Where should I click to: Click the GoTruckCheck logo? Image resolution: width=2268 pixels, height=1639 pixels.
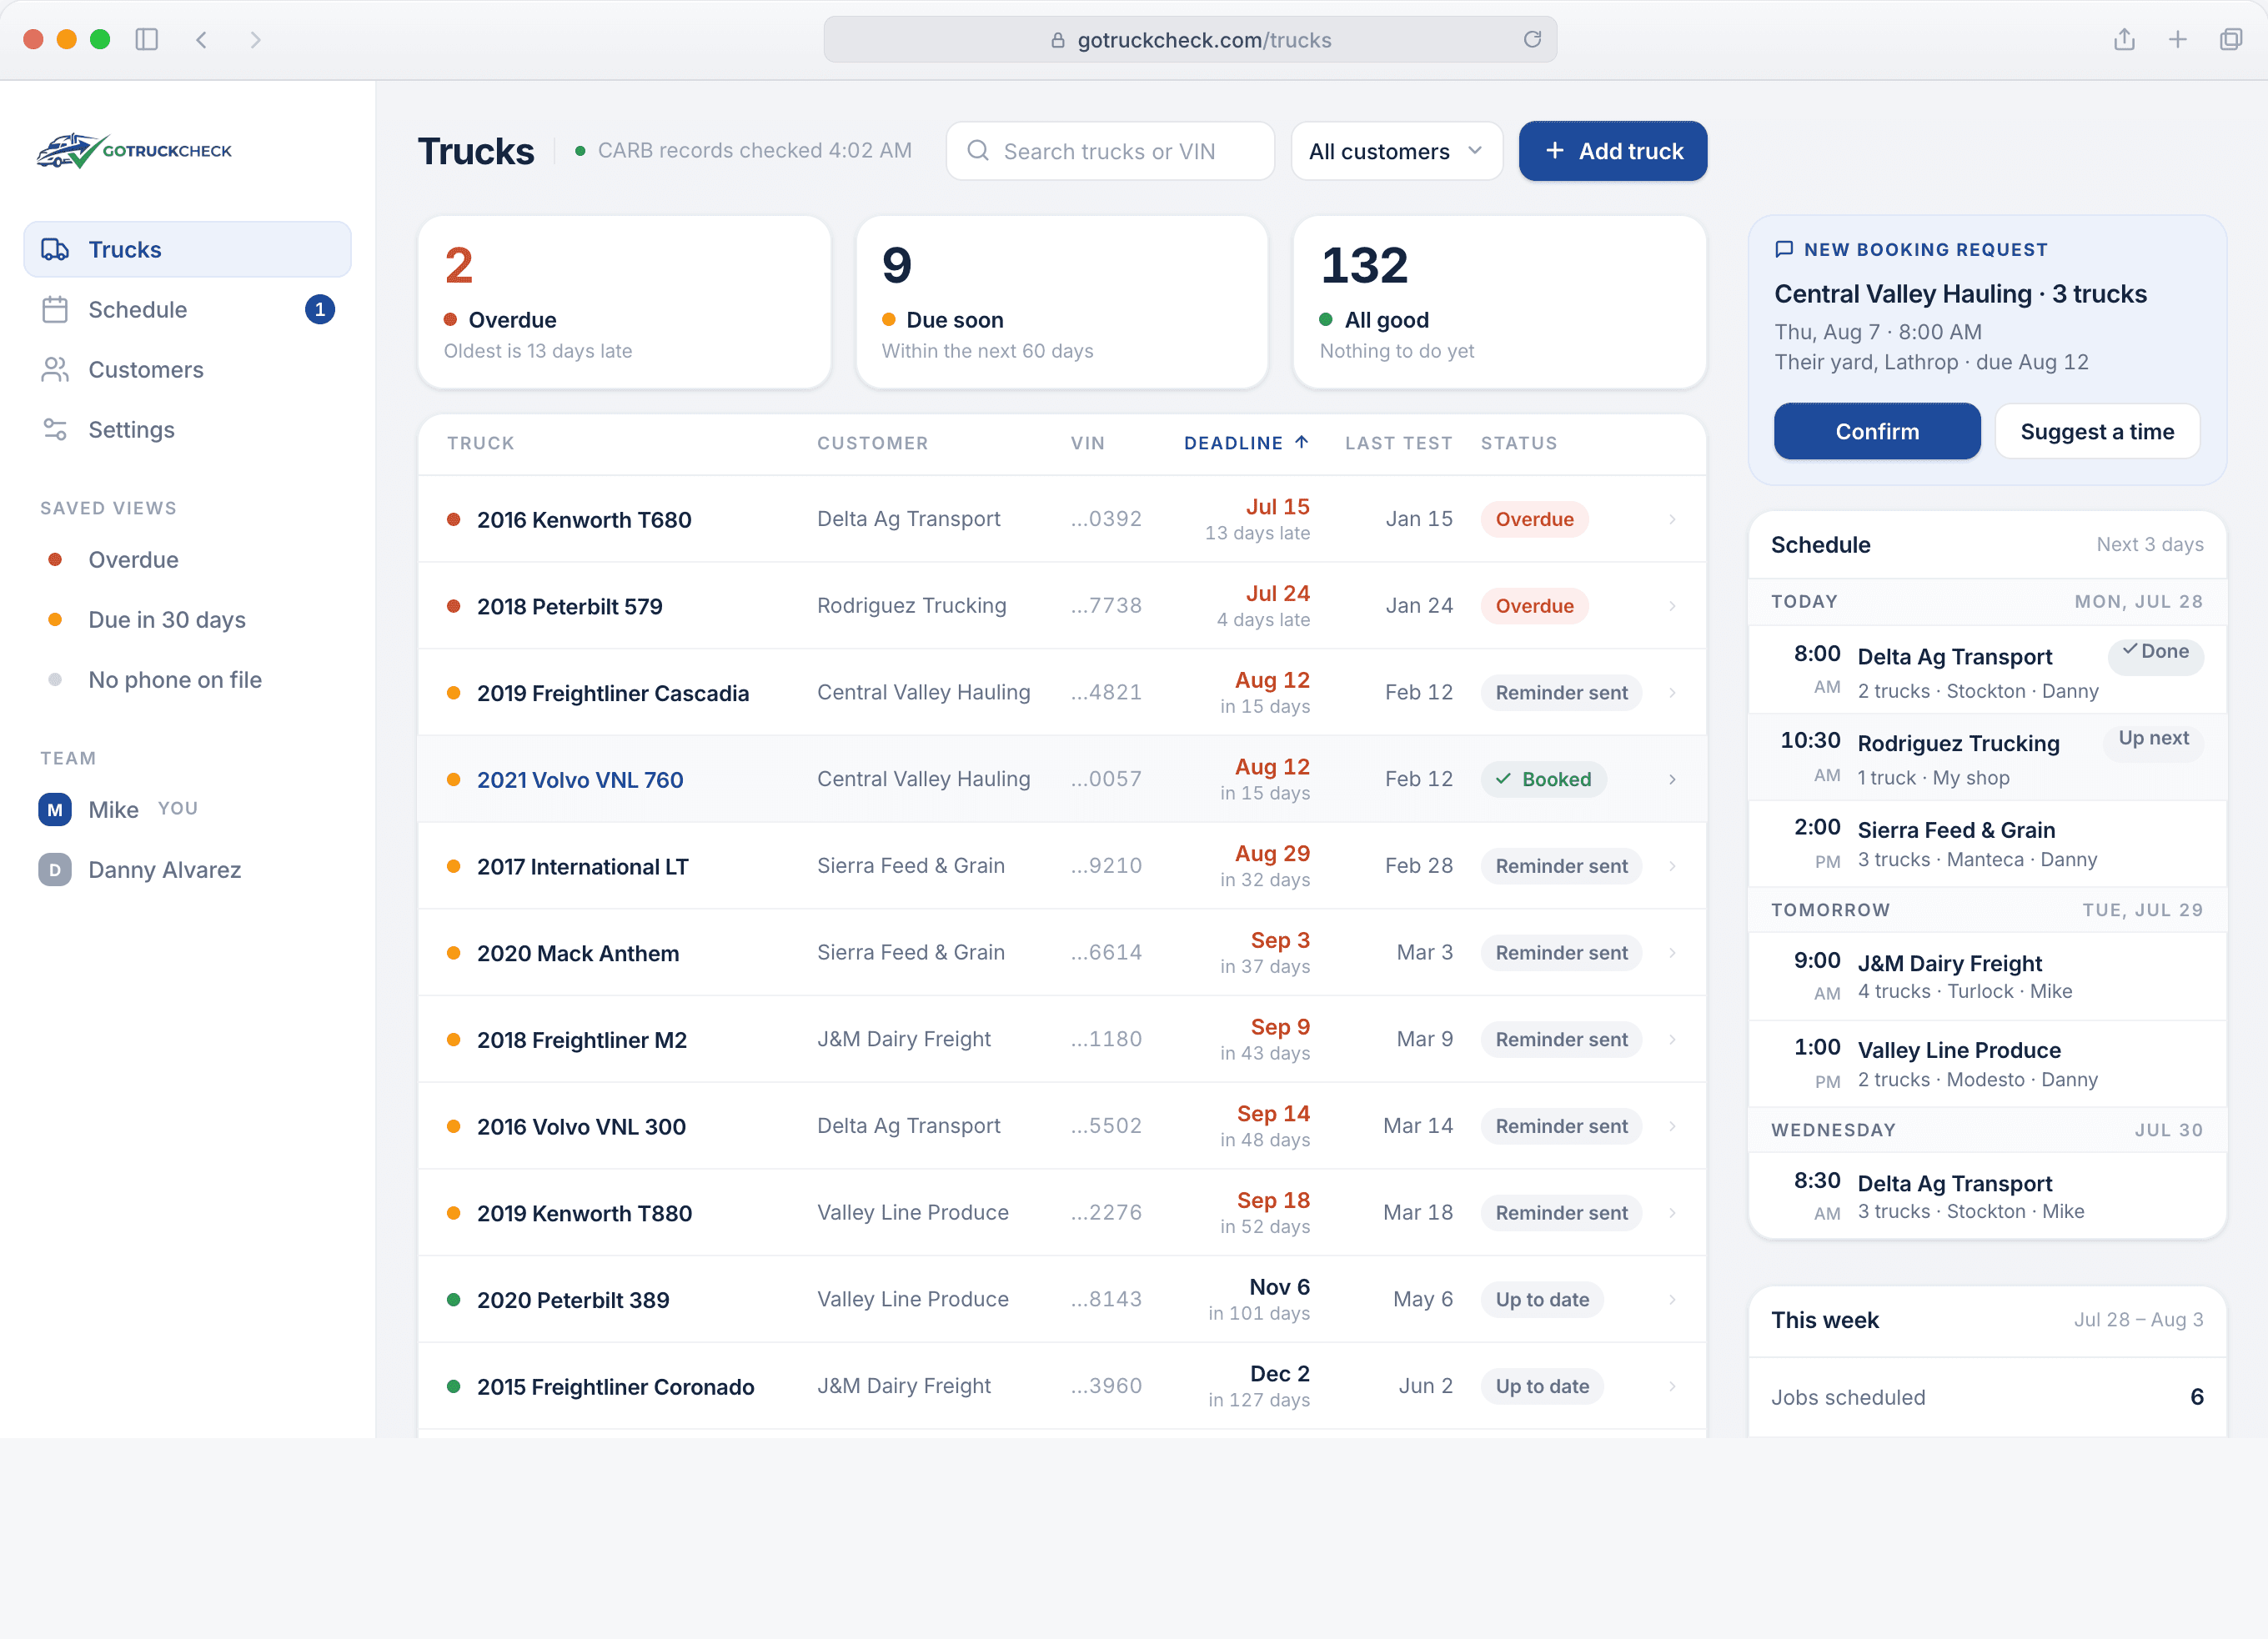coord(134,151)
